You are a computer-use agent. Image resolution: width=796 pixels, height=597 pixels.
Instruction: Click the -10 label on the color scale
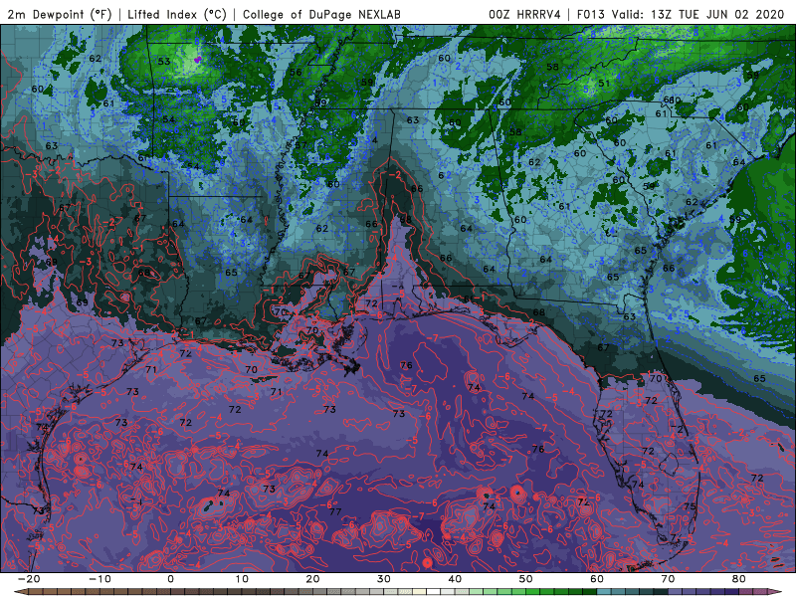pyautogui.click(x=99, y=579)
